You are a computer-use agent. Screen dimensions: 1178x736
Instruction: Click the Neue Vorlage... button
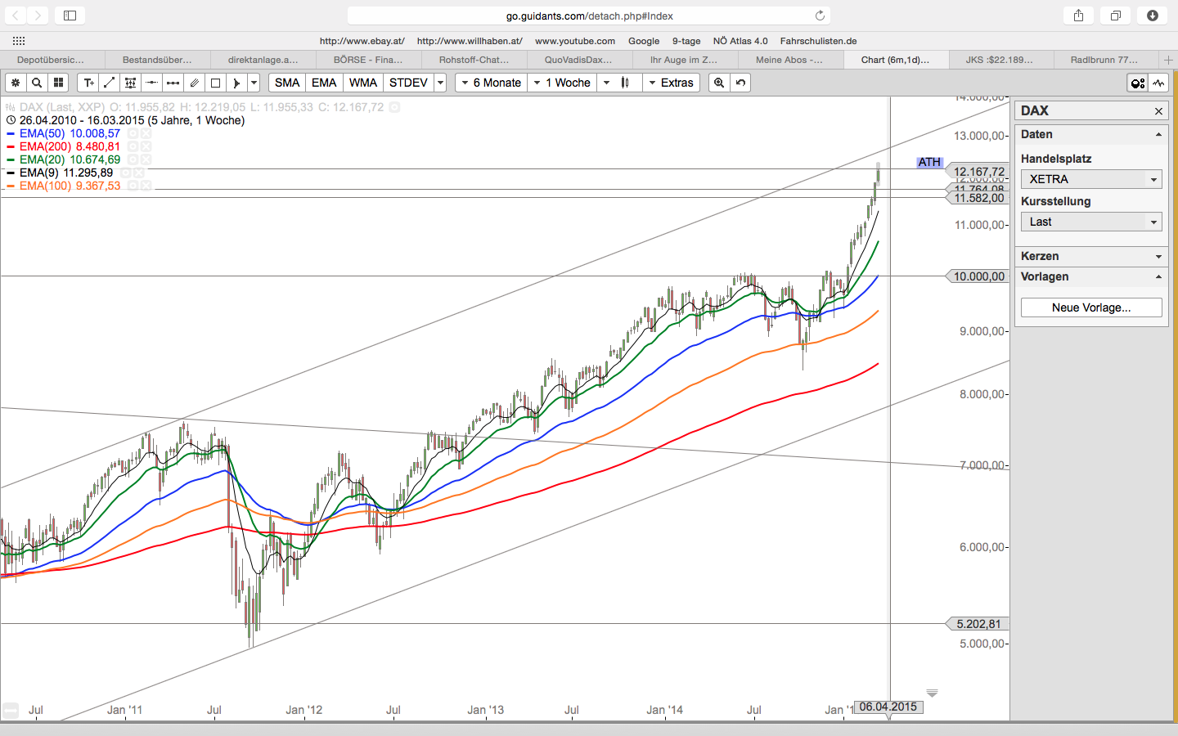tap(1091, 307)
